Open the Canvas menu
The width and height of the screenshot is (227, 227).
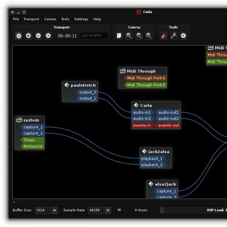coord(50,19)
